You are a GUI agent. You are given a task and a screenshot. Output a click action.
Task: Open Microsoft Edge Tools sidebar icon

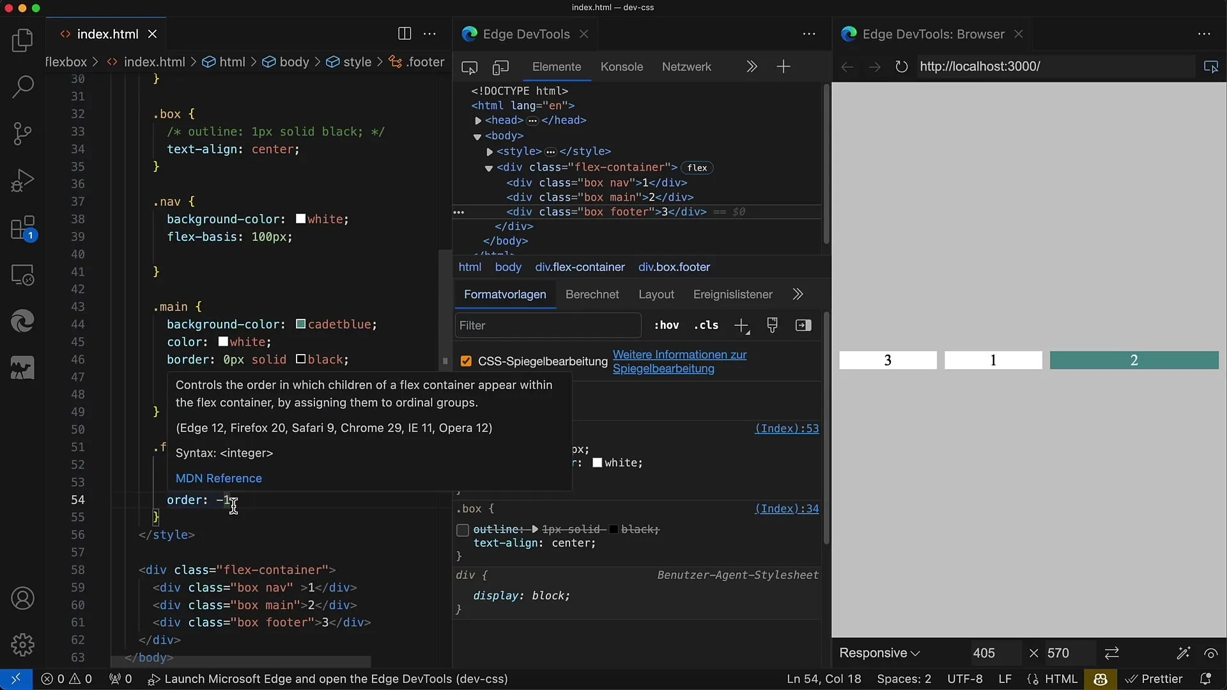[22, 321]
